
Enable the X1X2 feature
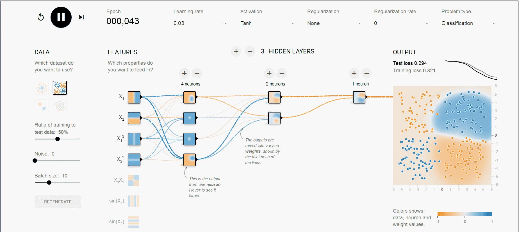click(133, 180)
